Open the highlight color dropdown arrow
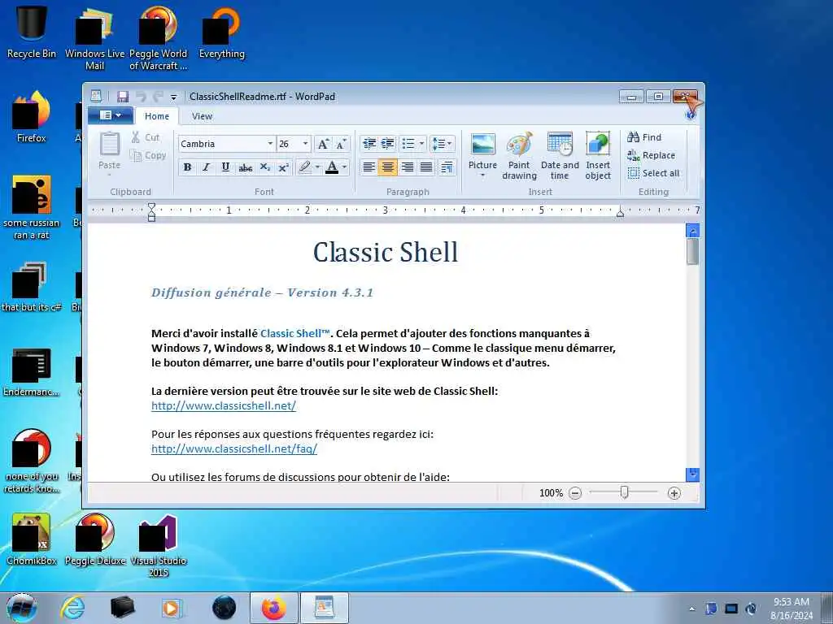The image size is (833, 624). coord(317,167)
